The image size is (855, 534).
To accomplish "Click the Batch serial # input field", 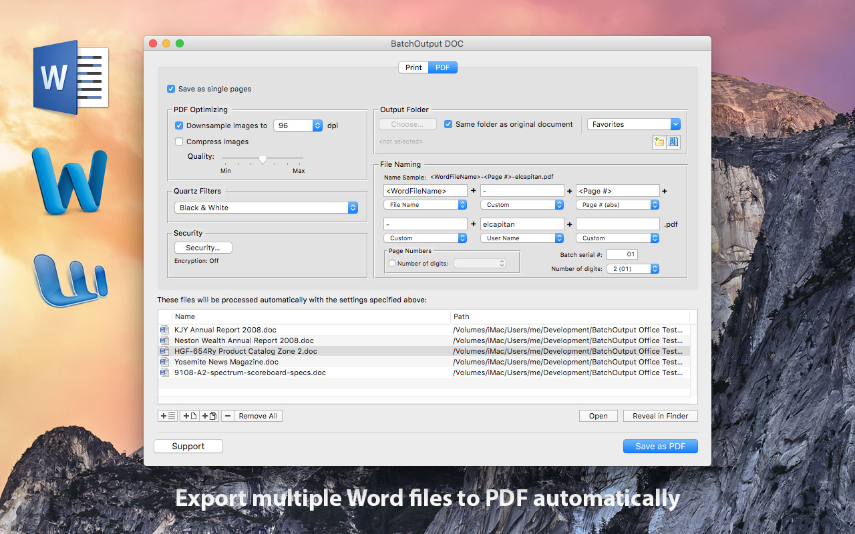I will [622, 254].
